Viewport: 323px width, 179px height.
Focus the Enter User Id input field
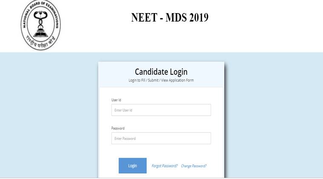(161, 110)
